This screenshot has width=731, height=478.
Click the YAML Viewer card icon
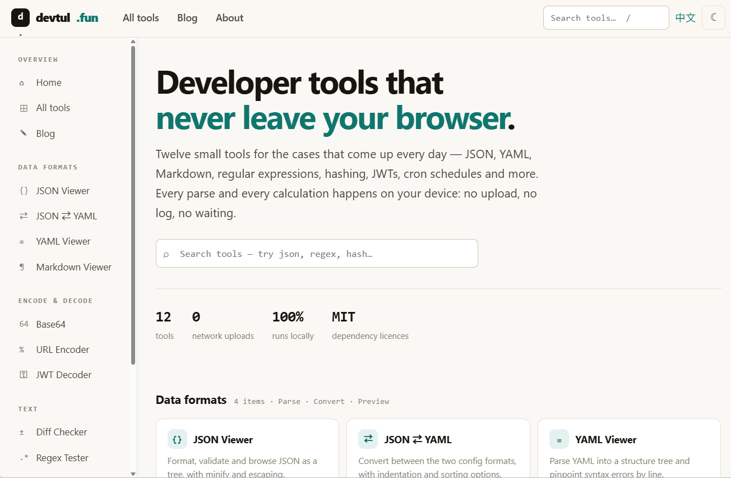coord(559,439)
